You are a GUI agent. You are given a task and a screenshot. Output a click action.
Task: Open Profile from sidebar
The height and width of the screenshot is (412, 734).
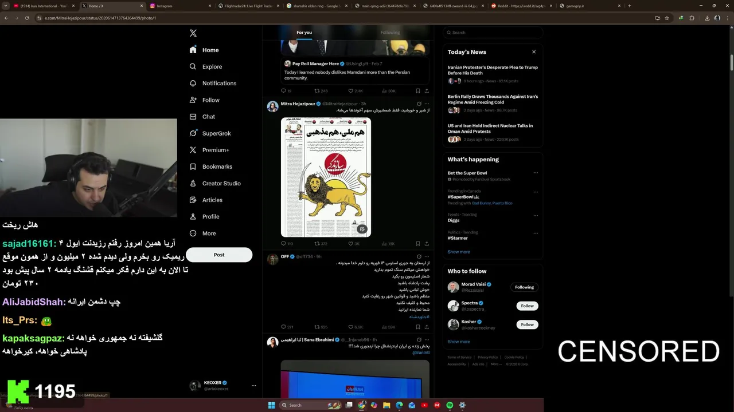pyautogui.click(x=204, y=216)
